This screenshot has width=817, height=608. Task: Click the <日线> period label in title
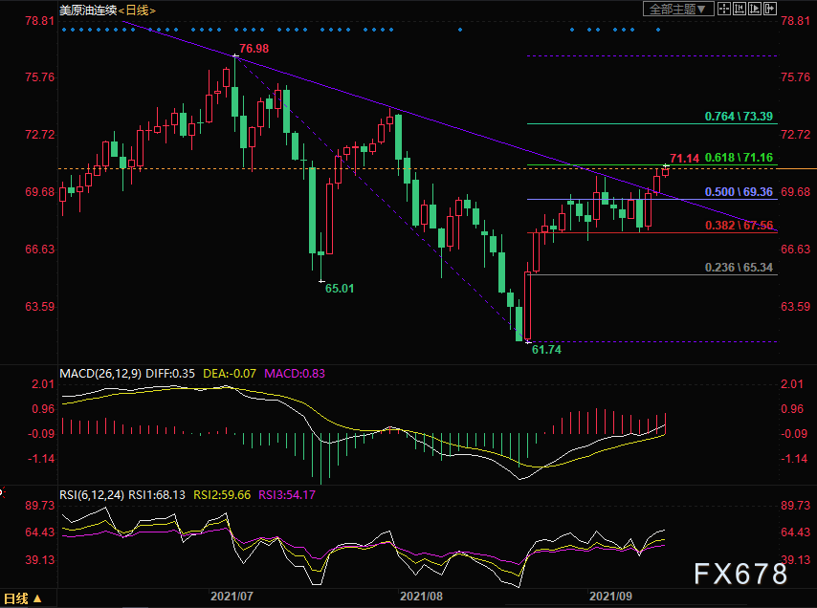(x=137, y=10)
